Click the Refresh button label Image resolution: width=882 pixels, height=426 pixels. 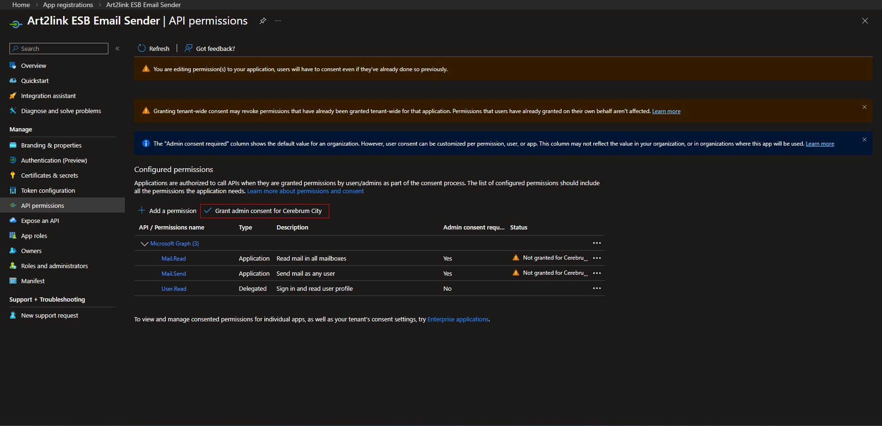point(159,49)
